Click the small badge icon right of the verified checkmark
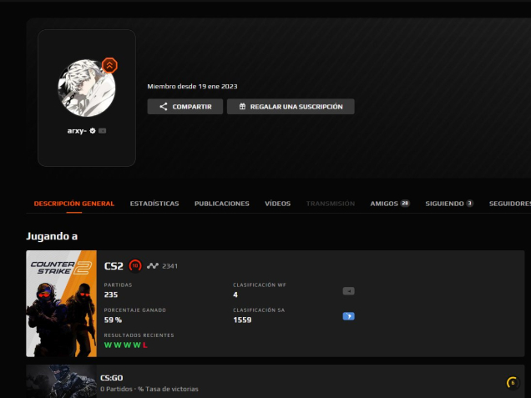Viewport: 531px width, 398px height. pos(103,131)
